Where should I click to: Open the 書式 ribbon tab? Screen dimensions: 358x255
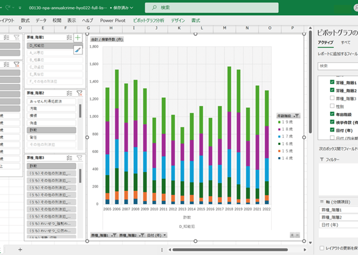(196, 20)
